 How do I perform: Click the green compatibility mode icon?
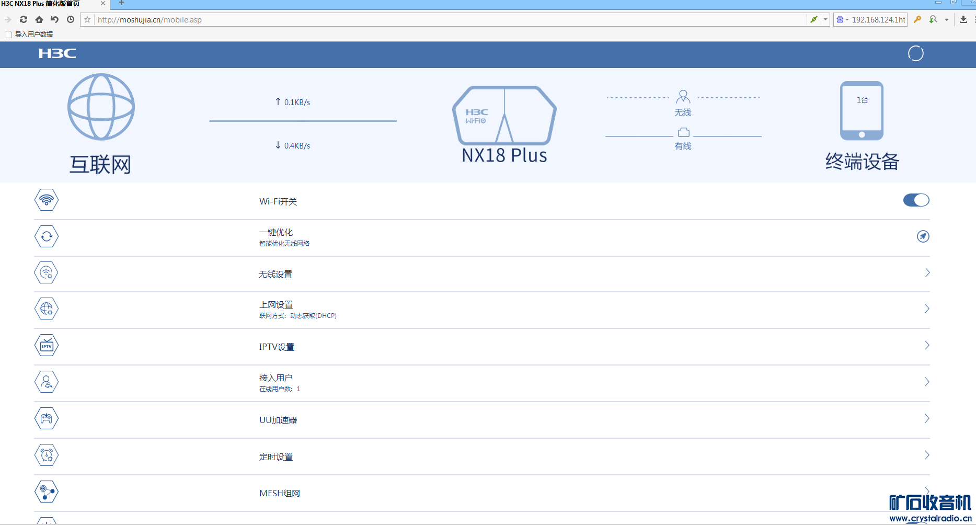coord(814,19)
